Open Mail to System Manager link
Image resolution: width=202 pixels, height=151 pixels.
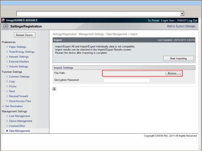pyautogui.click(x=181, y=26)
